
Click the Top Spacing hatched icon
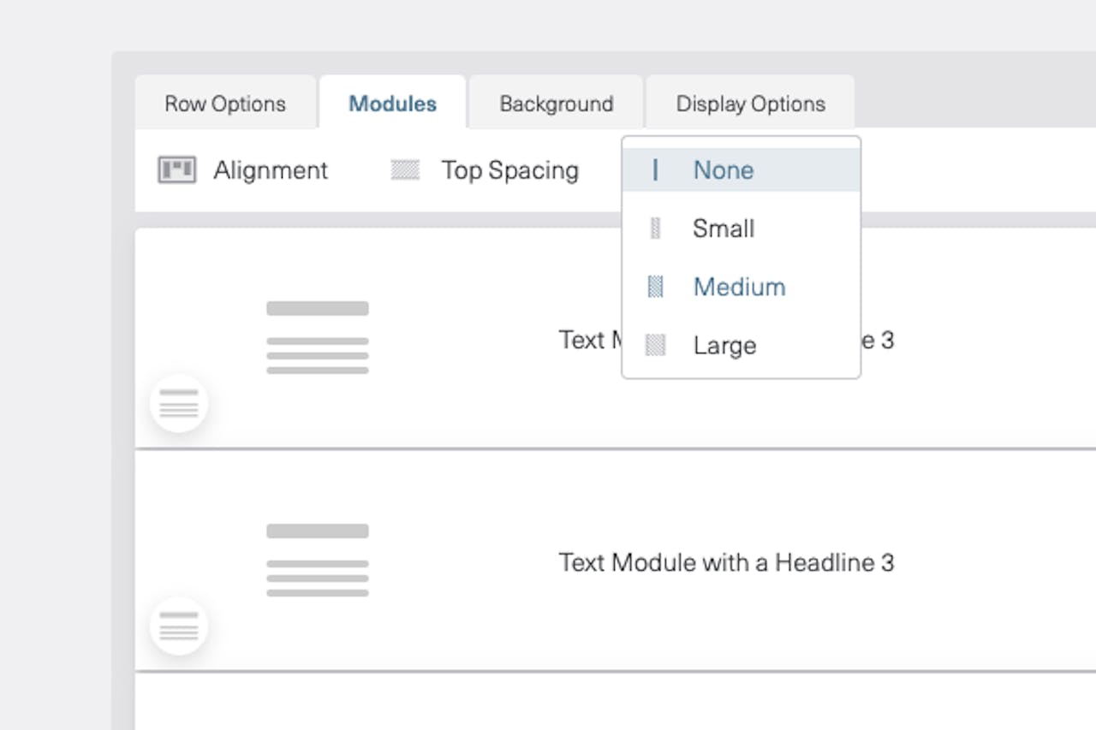point(405,170)
